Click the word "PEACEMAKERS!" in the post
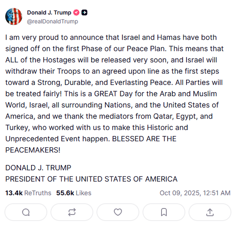235x227 pixels. [x=33, y=150]
